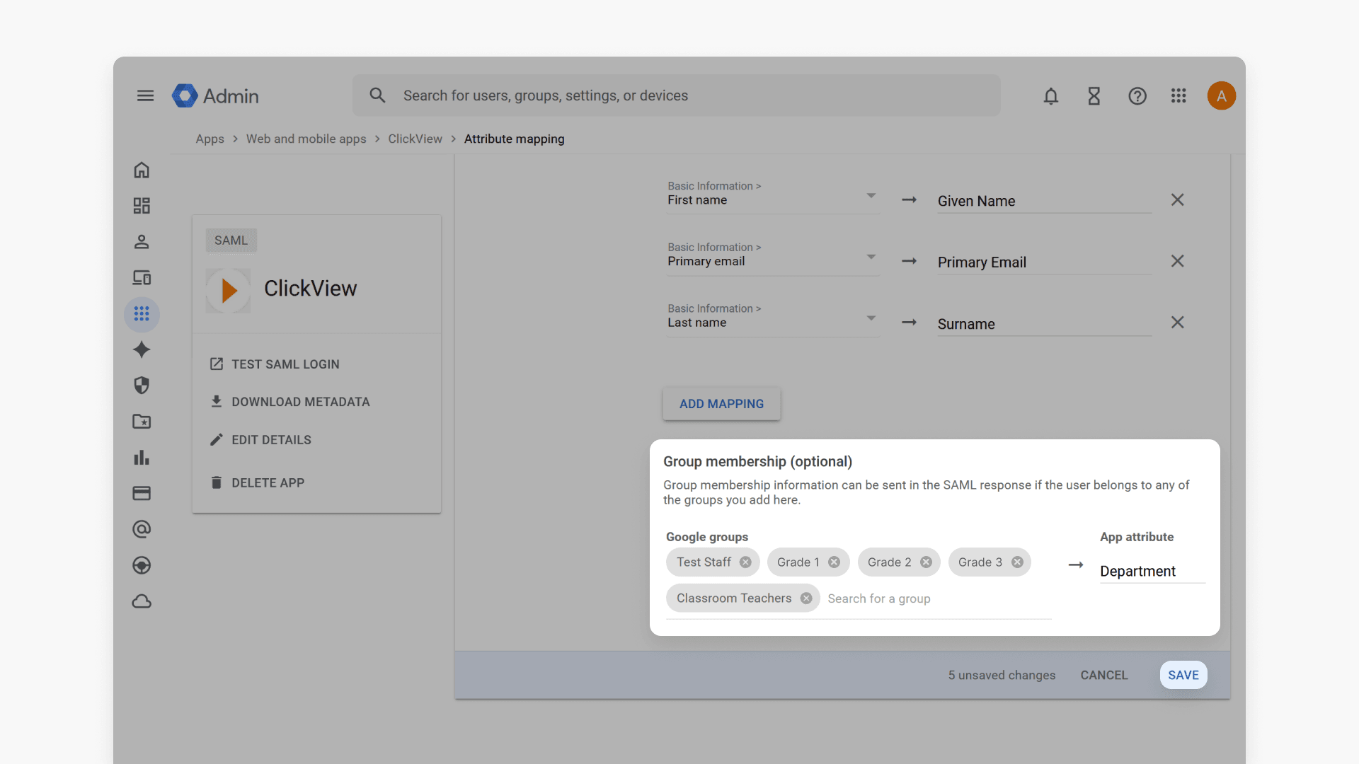
Task: Open the account avatar menu
Action: (1222, 95)
